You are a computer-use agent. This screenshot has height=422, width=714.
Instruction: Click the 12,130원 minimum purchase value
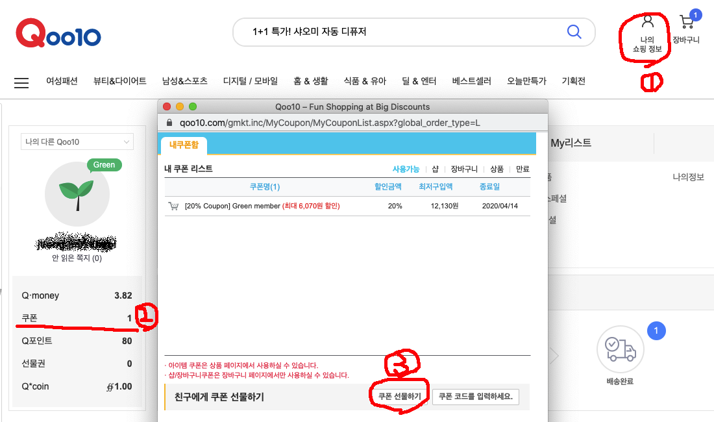point(445,206)
